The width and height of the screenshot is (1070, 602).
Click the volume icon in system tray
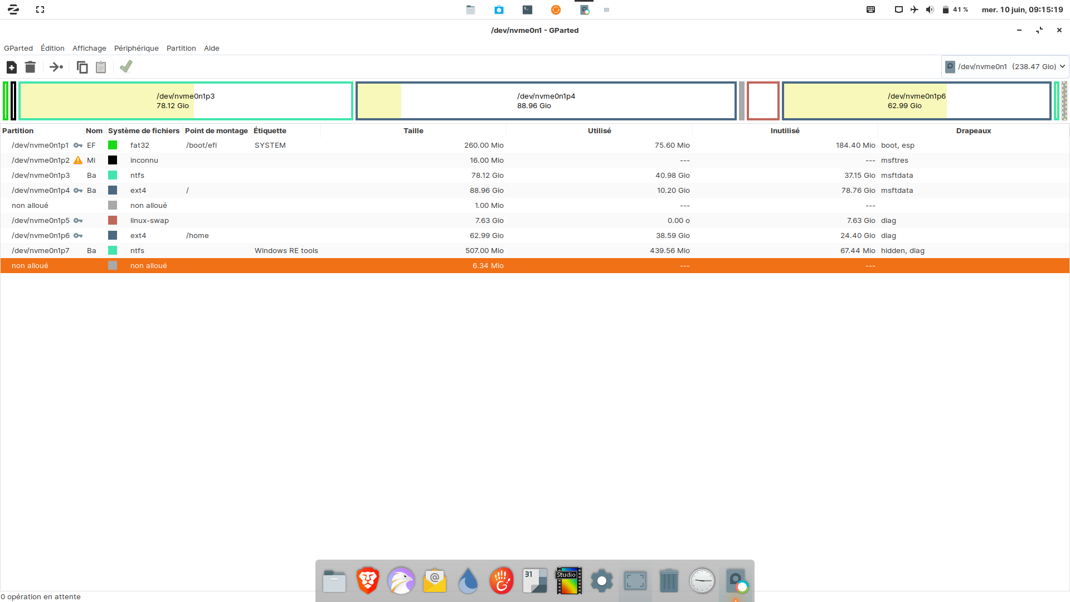[x=930, y=9]
